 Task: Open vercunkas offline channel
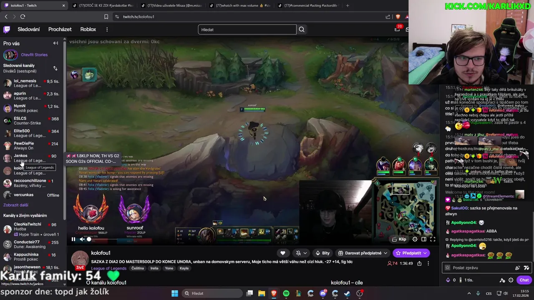point(32,195)
